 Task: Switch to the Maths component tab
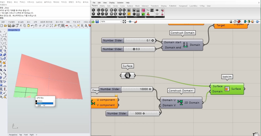click(x=102, y=6)
